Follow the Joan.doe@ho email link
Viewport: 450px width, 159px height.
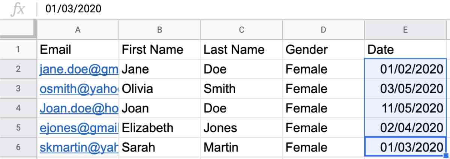[x=79, y=108]
